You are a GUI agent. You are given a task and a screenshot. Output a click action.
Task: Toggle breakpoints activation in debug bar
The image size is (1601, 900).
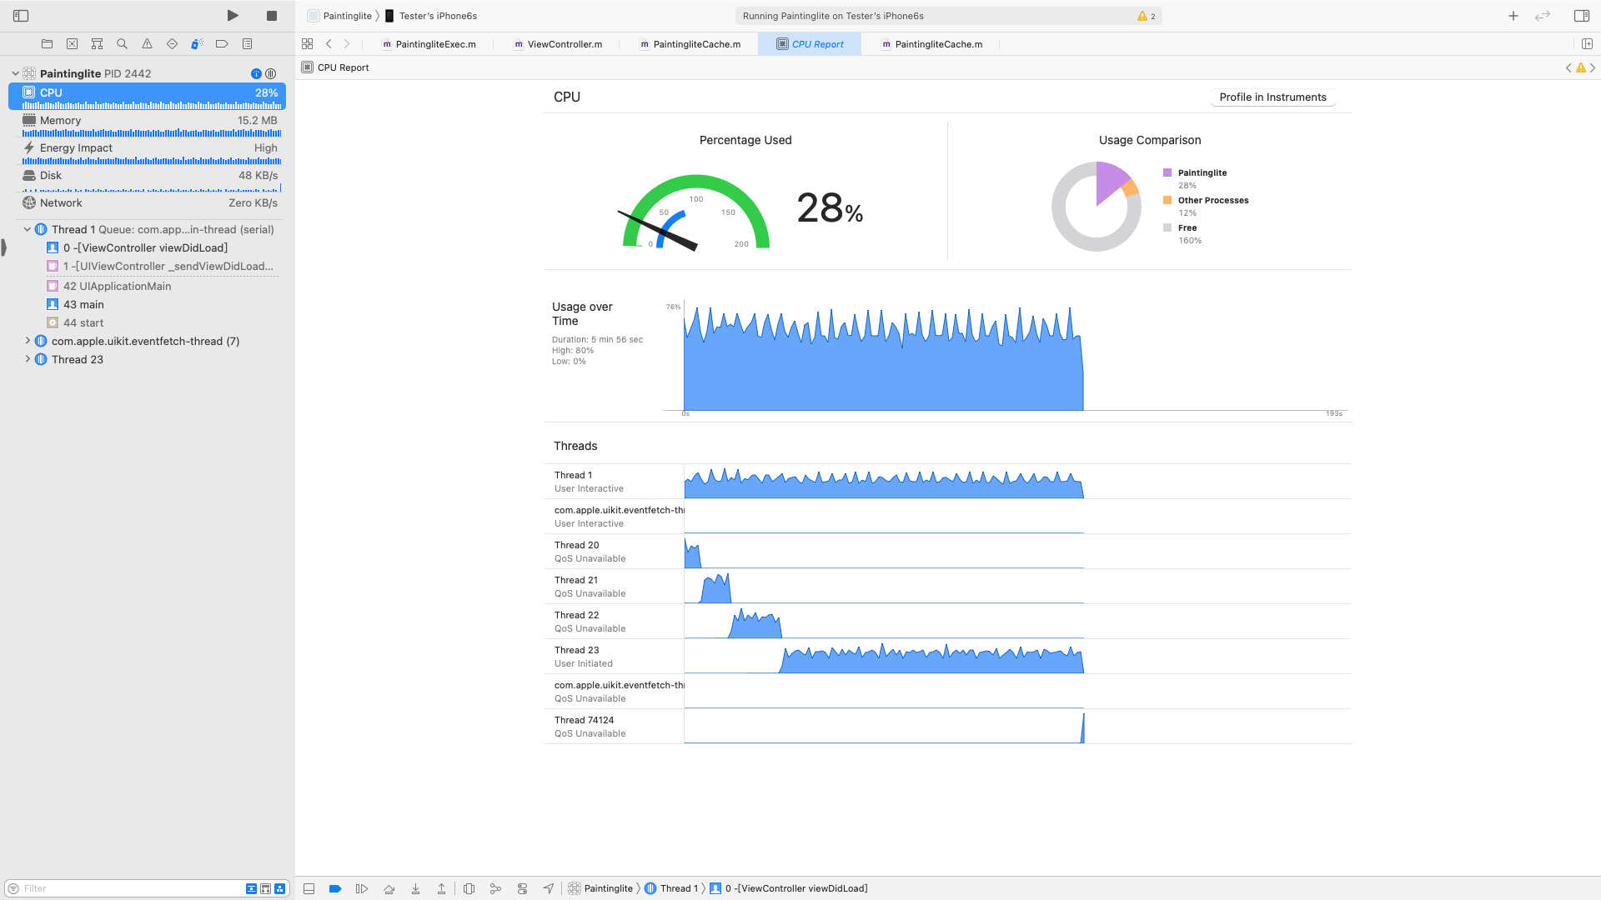pos(335,889)
